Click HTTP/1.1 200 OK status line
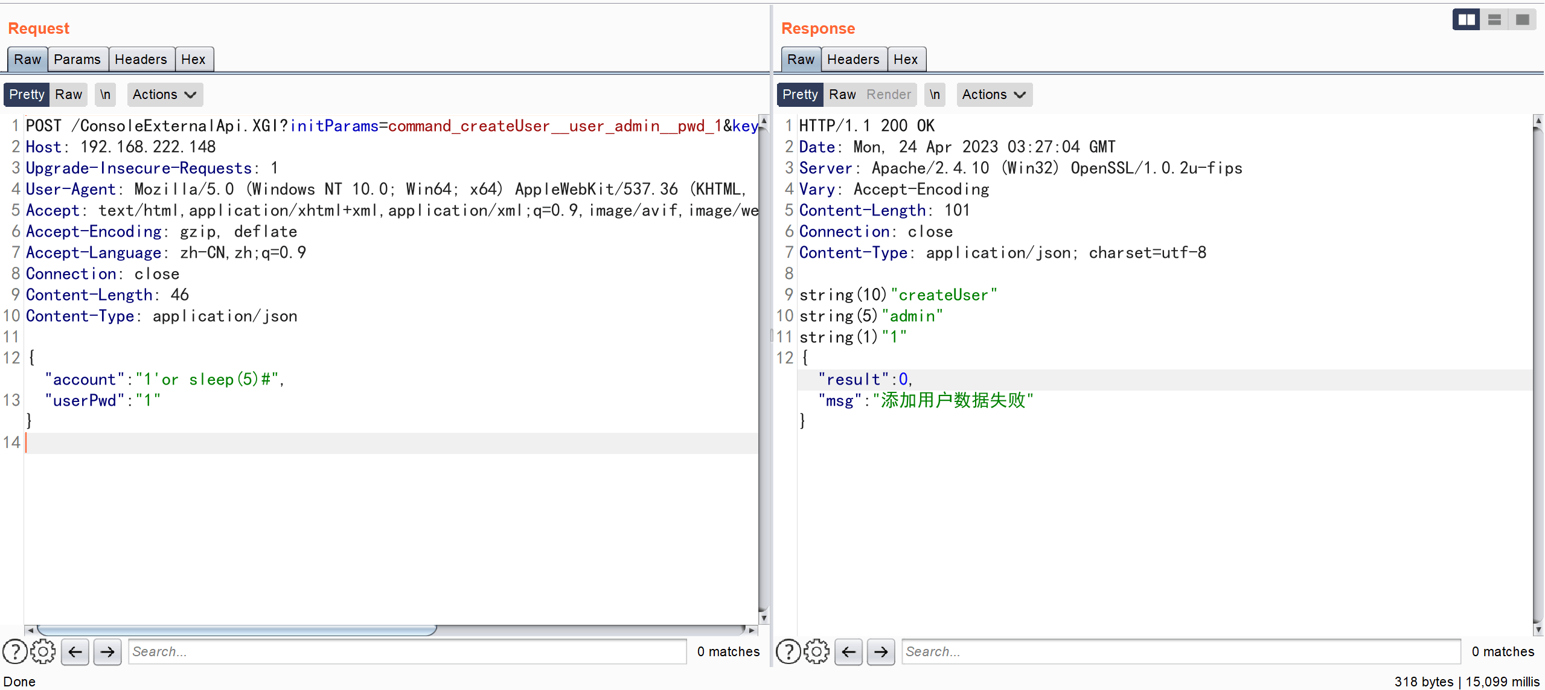This screenshot has height=690, width=1545. pos(866,126)
